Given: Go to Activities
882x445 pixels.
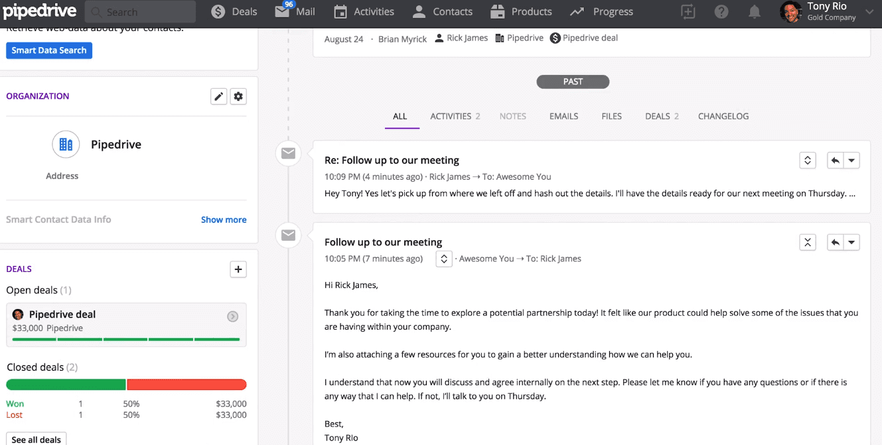Looking at the screenshot, I should pyautogui.click(x=364, y=12).
